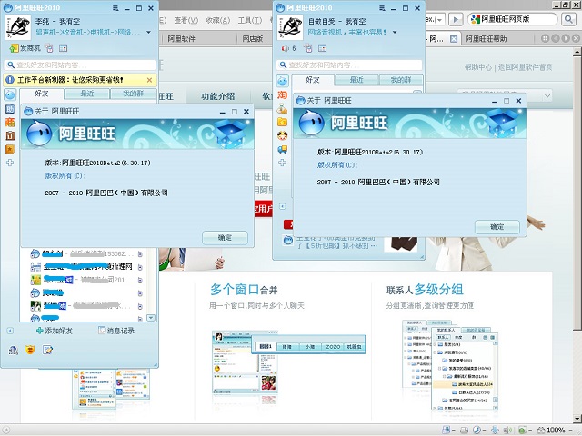
Task: Click 确定 in left 关于 阿里旺旺 dialog
Action: 225,238
